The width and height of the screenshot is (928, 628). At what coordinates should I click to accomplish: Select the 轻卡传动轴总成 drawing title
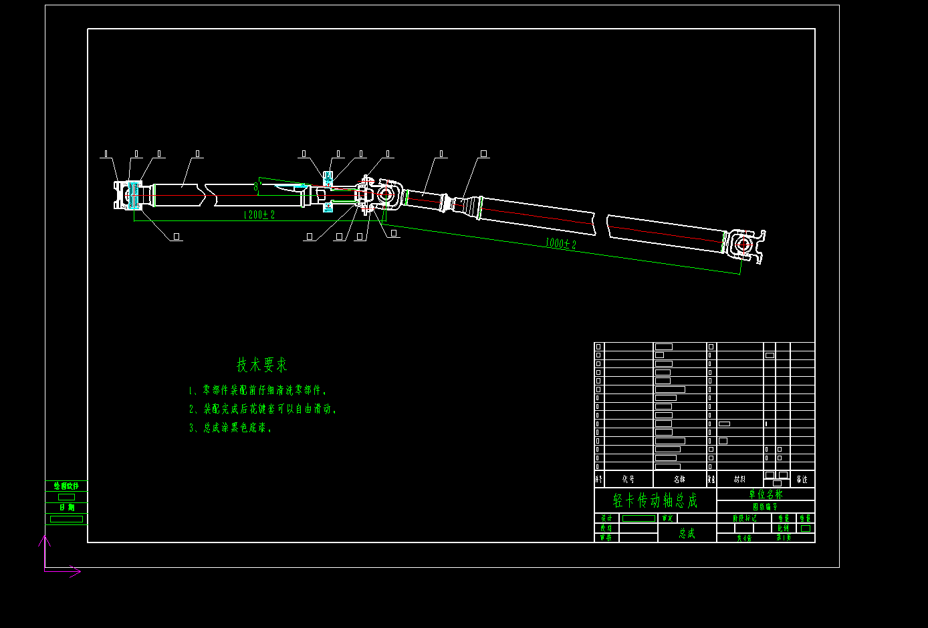655,500
